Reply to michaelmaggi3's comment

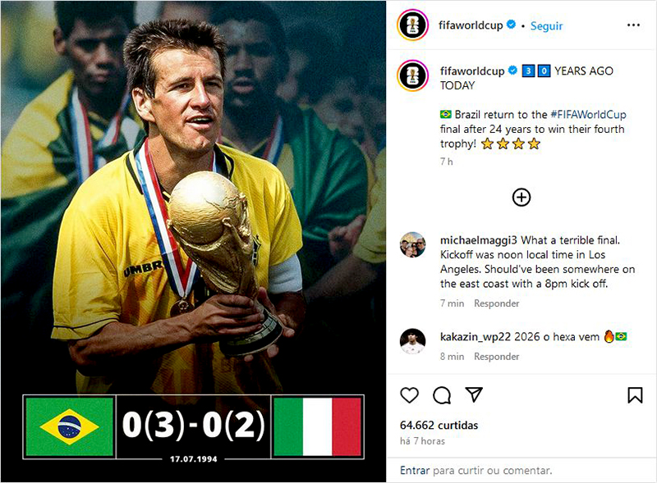pyautogui.click(x=496, y=303)
